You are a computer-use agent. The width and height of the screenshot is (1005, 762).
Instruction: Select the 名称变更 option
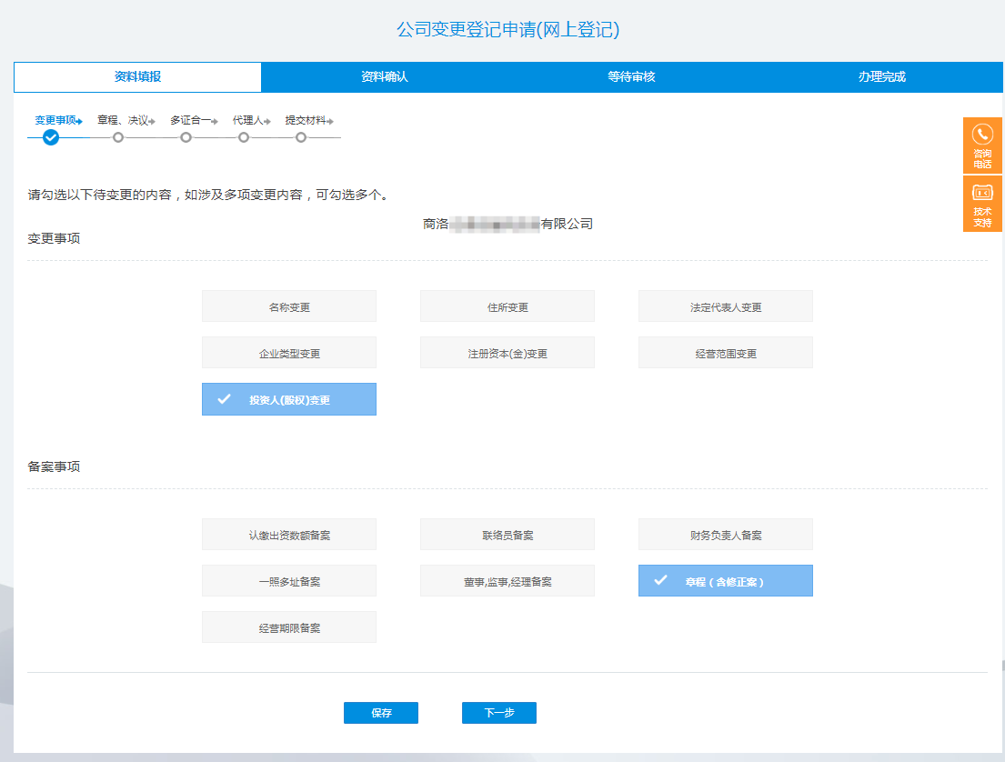pyautogui.click(x=289, y=306)
